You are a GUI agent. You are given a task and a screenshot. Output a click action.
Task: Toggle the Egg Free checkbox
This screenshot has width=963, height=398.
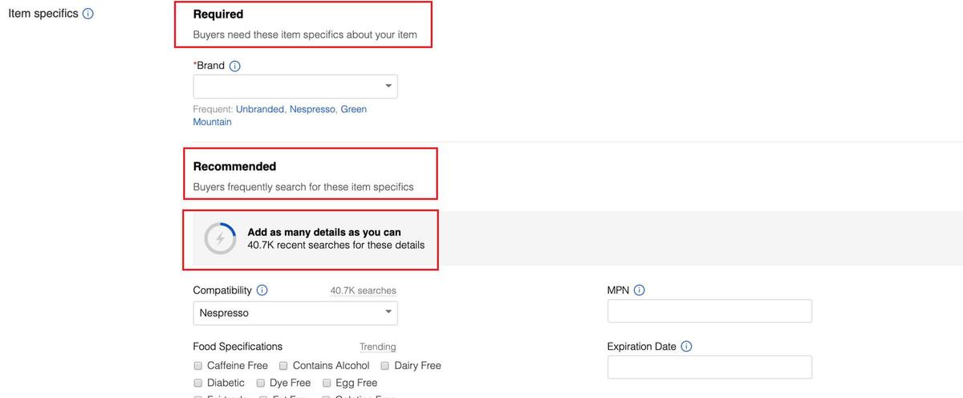pos(327,384)
